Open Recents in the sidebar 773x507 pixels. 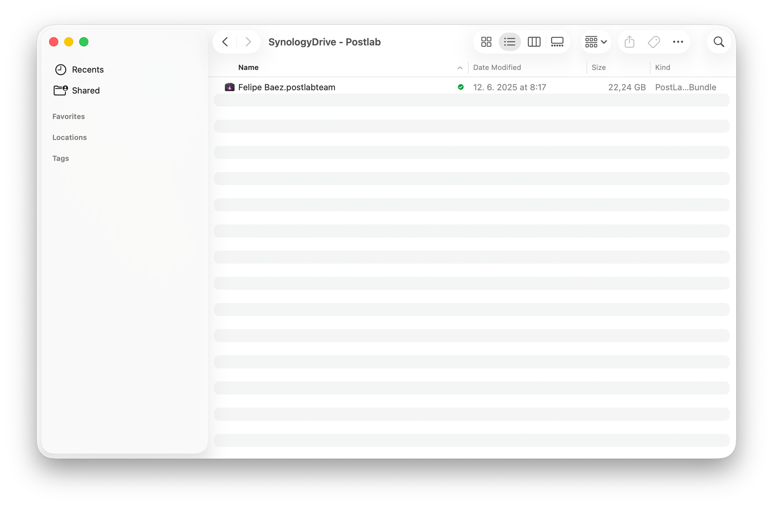pyautogui.click(x=88, y=70)
